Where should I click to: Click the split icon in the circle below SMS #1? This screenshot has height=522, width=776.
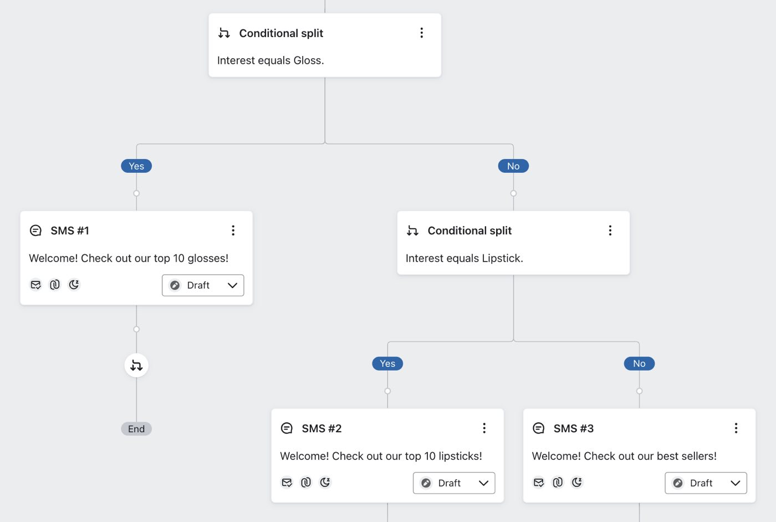pyautogui.click(x=136, y=365)
